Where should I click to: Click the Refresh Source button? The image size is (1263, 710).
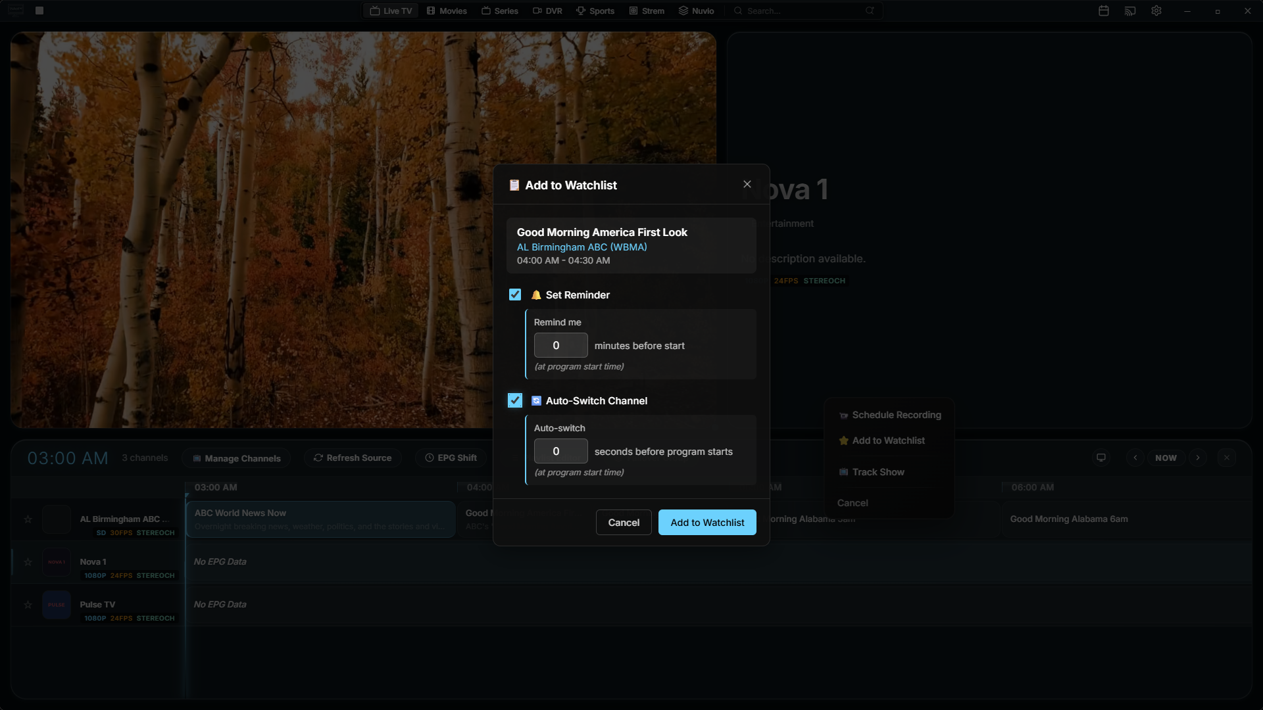click(x=353, y=458)
